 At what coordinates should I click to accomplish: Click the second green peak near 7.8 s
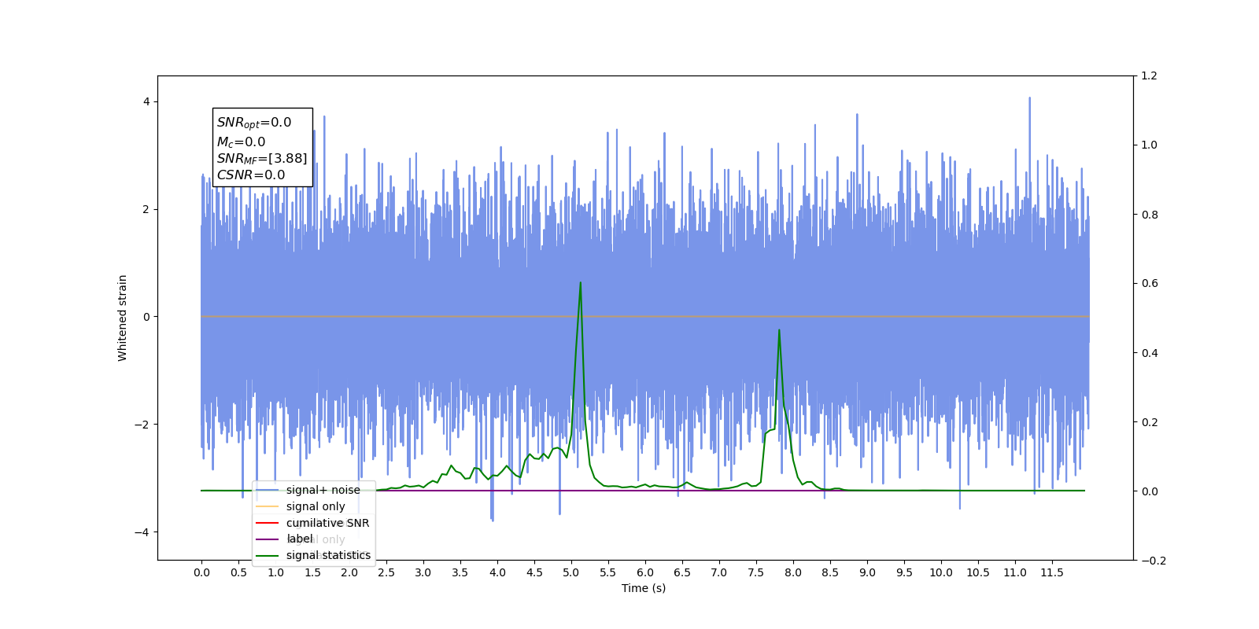click(779, 330)
